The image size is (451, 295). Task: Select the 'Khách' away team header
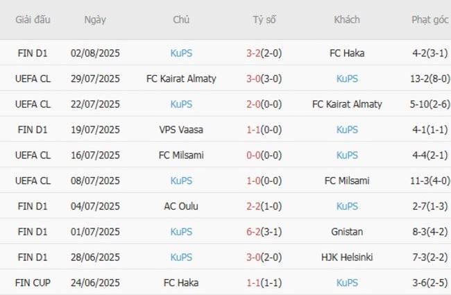346,19
